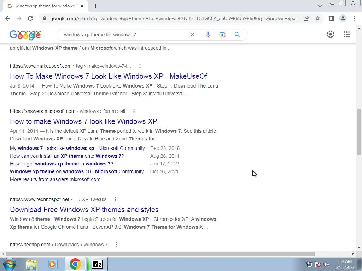
Task: Submit search with the magnifier icon
Action: 237,35
